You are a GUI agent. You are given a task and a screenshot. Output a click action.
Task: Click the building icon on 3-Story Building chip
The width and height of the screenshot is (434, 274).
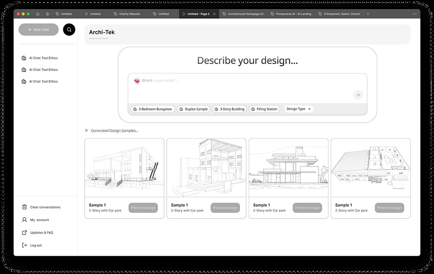pos(217,109)
